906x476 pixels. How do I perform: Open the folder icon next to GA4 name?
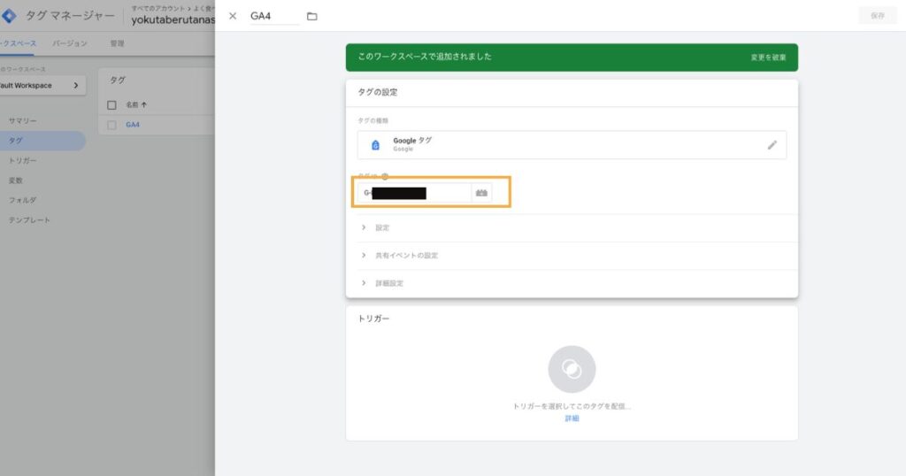(x=312, y=16)
